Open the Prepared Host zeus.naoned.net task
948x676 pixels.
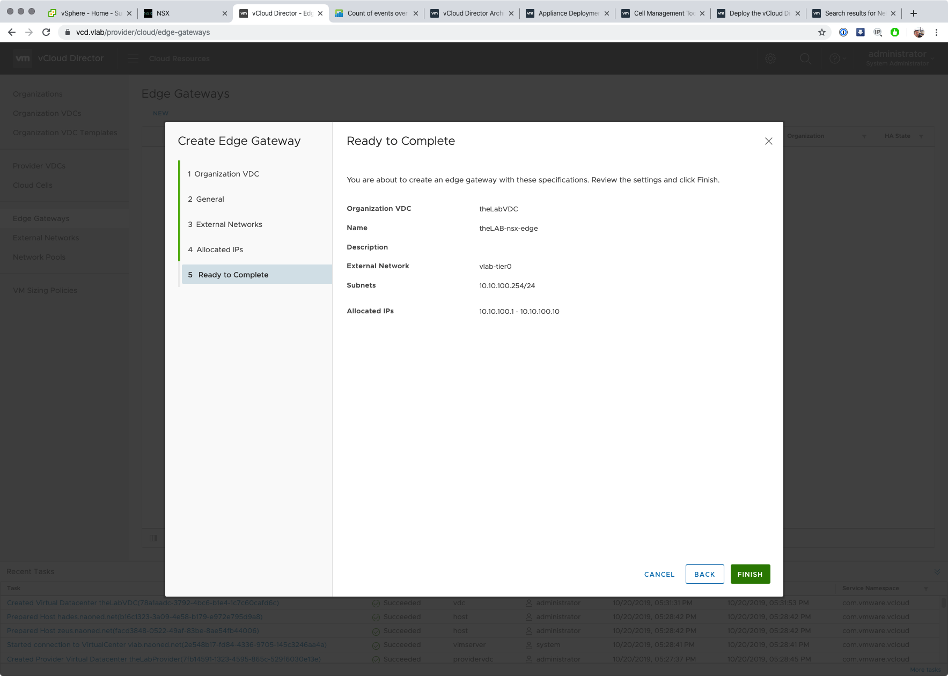click(x=133, y=631)
